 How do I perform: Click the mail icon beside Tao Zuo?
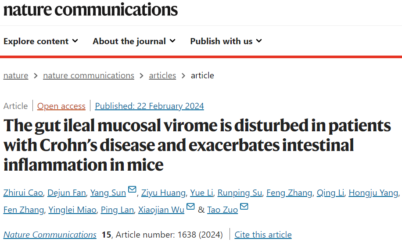coord(244,206)
